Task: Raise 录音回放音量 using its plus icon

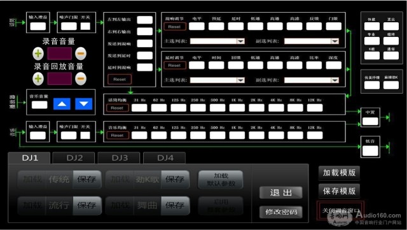Action: coord(38,78)
